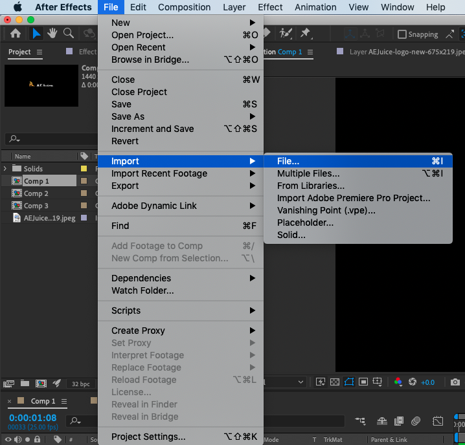The width and height of the screenshot is (465, 445).
Task: Toggle Motion Blur icon in timeline
Action: (416, 420)
